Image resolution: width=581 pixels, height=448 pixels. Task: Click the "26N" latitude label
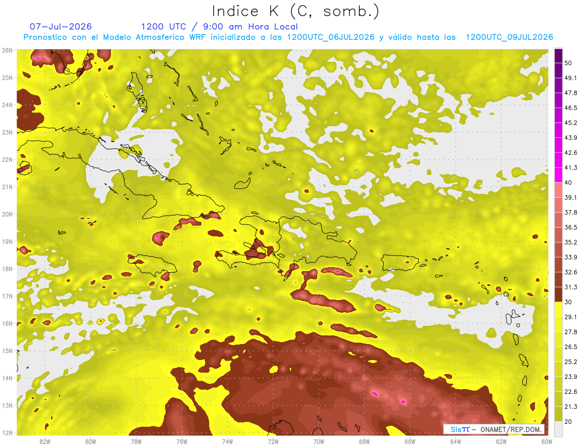[7, 50]
